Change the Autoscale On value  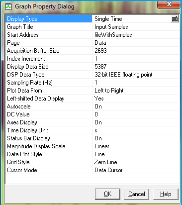[x=98, y=106]
